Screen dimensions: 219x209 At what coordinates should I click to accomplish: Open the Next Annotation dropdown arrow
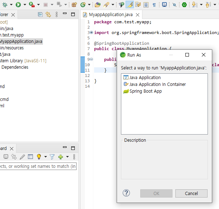point(201,5)
